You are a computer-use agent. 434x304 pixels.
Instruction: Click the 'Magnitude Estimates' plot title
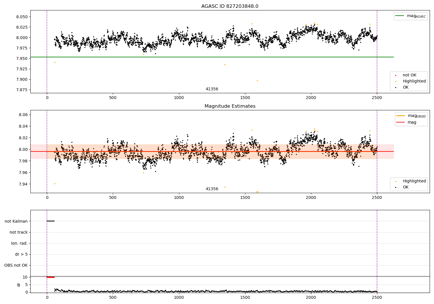(x=230, y=106)
